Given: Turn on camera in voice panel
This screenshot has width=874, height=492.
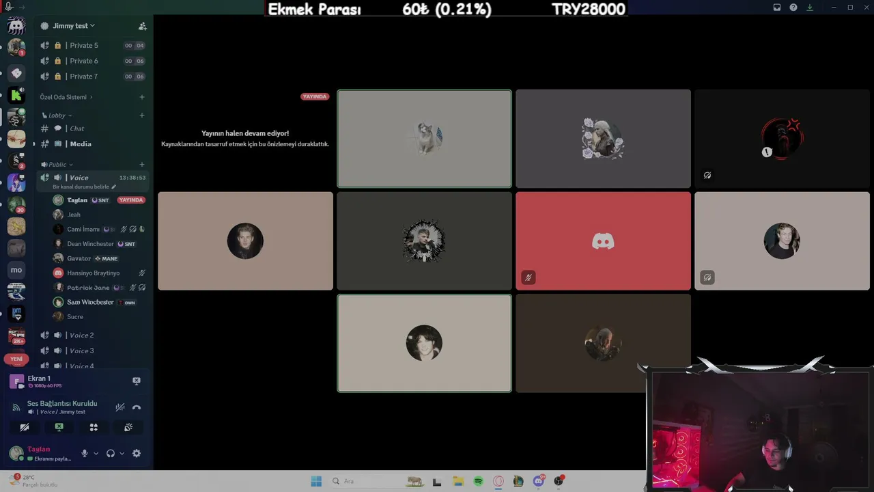Looking at the screenshot, I should tap(25, 427).
